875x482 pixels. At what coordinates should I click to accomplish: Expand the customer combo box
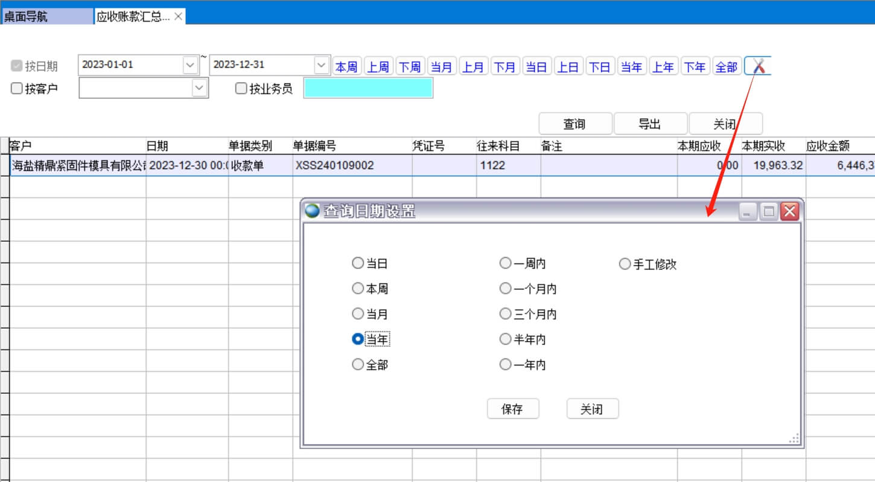tap(200, 89)
